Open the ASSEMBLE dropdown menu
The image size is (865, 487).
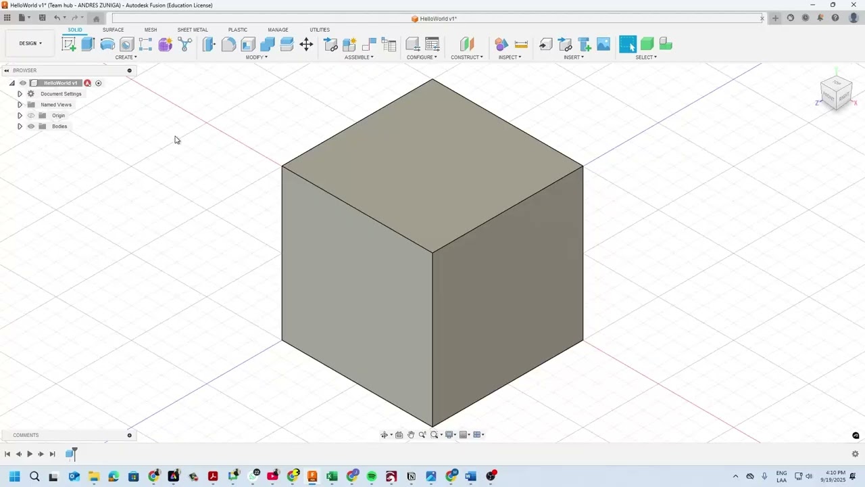pos(359,57)
